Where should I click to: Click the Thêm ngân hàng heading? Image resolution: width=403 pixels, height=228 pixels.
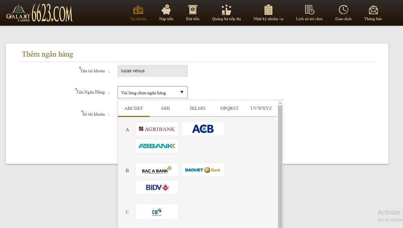tap(48, 54)
